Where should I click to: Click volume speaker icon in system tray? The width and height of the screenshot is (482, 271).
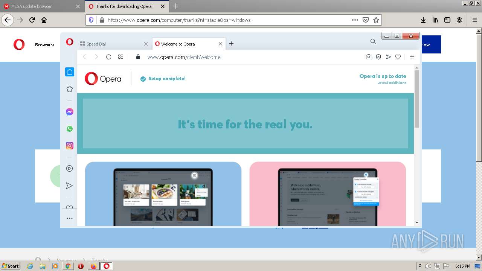click(x=428, y=266)
